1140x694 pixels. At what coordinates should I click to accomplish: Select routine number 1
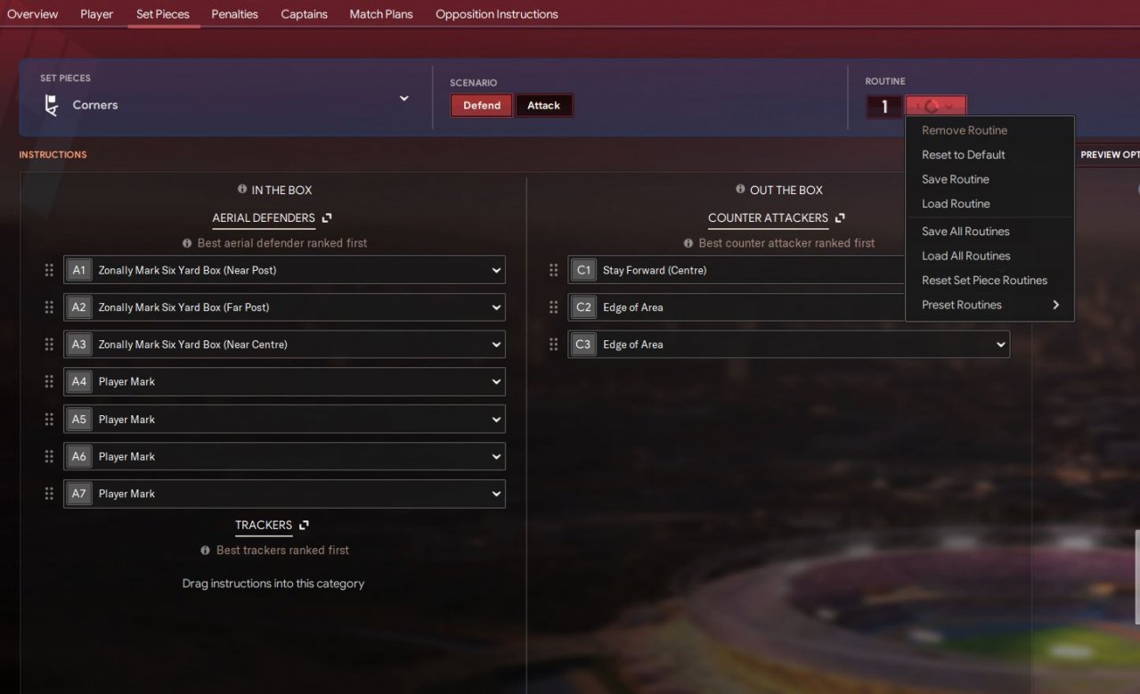tap(884, 107)
